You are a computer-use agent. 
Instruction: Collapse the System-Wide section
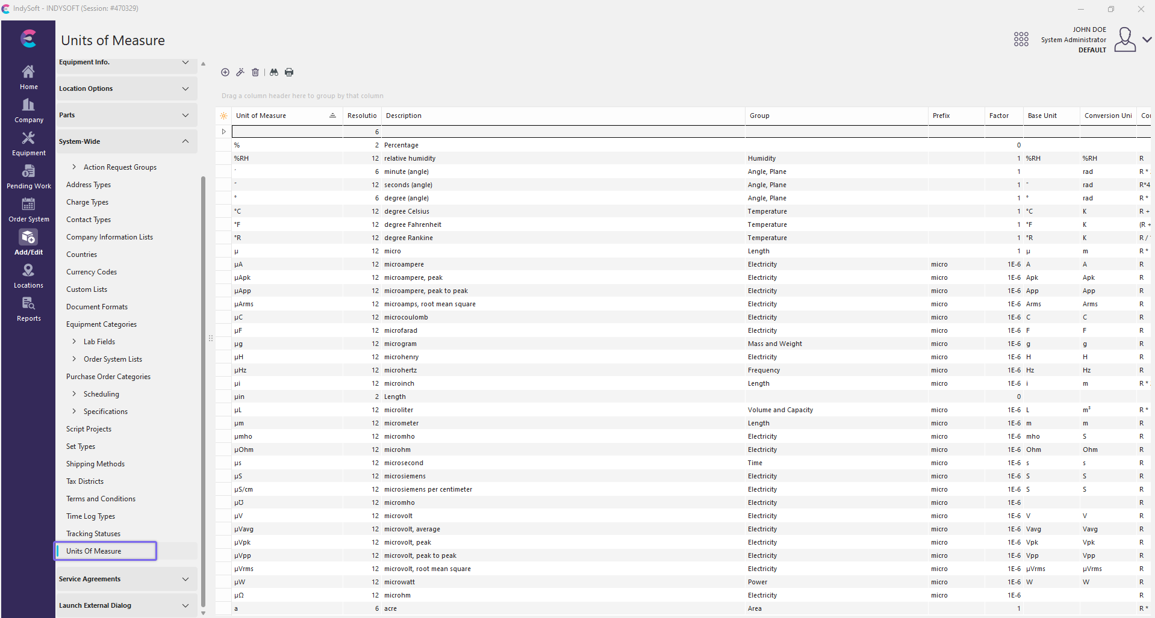coord(185,141)
